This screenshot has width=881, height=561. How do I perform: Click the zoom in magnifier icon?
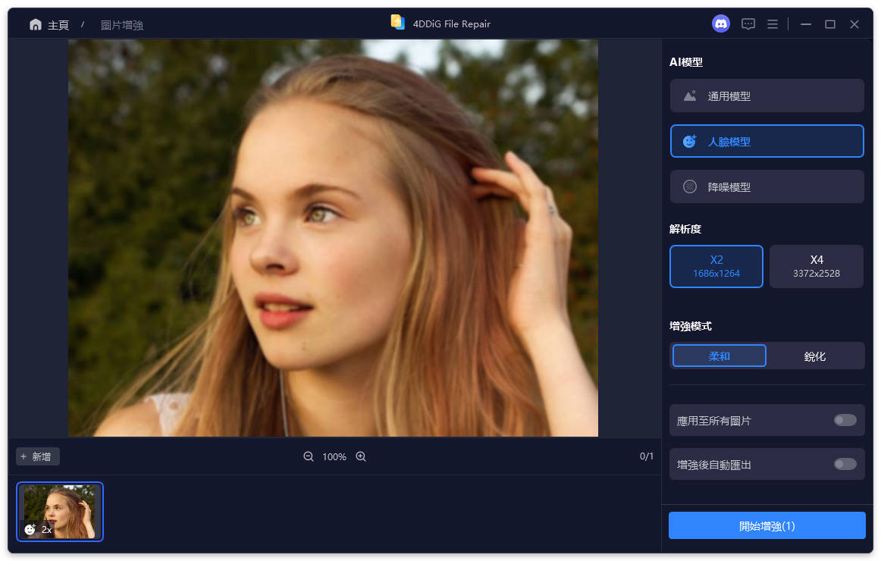click(x=361, y=456)
